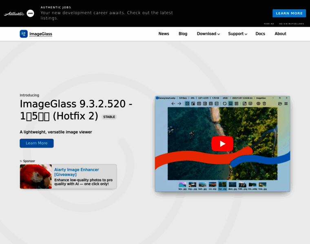Click the 'Introducing' text above the headline
The width and height of the screenshot is (310, 244).
pos(29,95)
